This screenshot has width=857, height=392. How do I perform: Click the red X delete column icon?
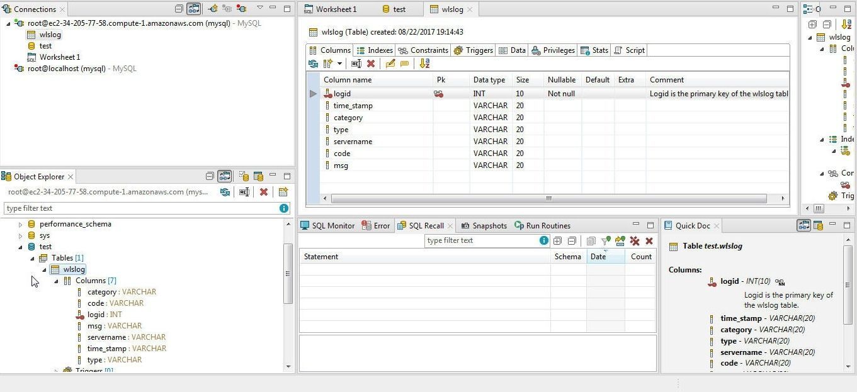[371, 64]
